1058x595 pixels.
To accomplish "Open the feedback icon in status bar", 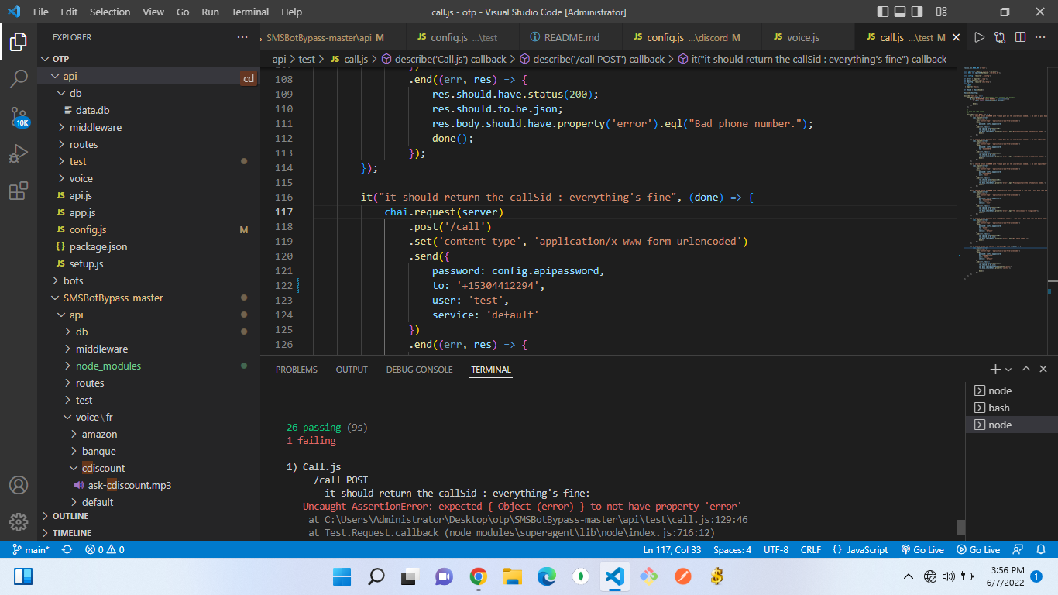I will coord(1019,549).
